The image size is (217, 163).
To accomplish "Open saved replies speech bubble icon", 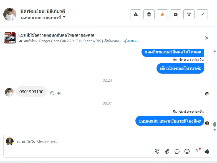I will click(x=177, y=151).
